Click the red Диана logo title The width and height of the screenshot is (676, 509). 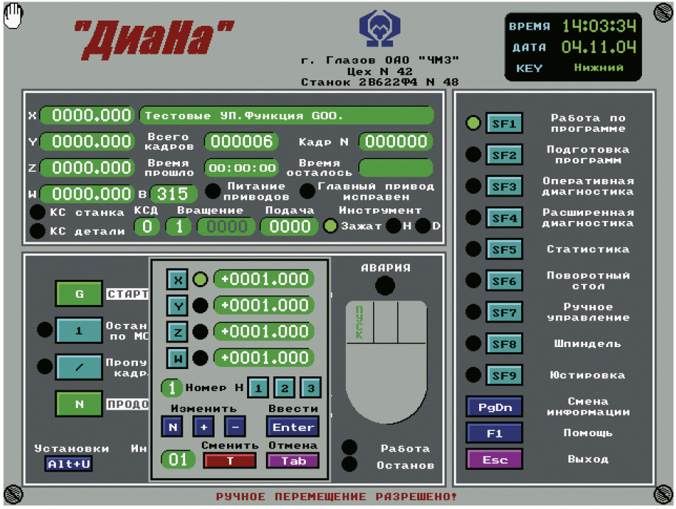click(x=154, y=40)
